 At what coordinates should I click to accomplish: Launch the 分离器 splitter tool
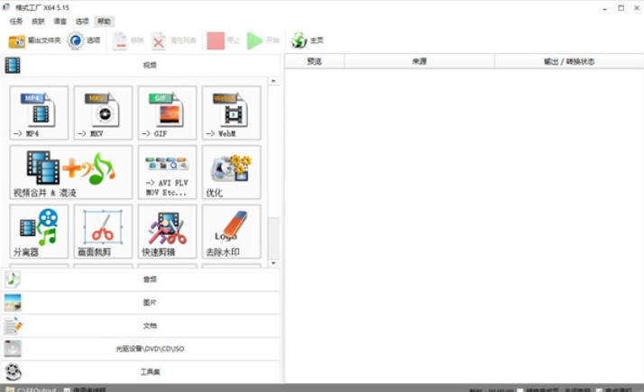click(39, 232)
